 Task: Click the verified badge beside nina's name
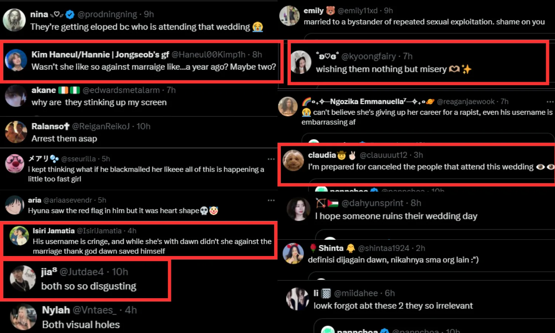(70, 14)
